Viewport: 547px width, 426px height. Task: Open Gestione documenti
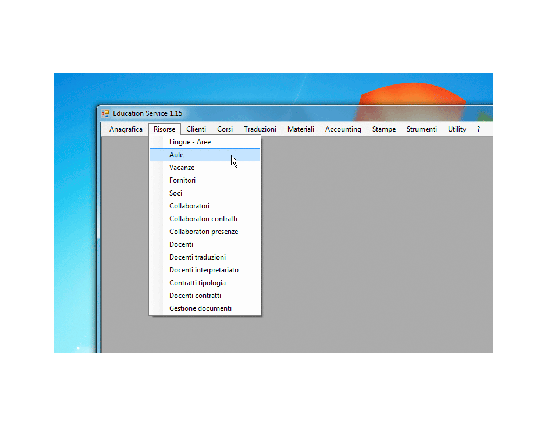coord(205,308)
